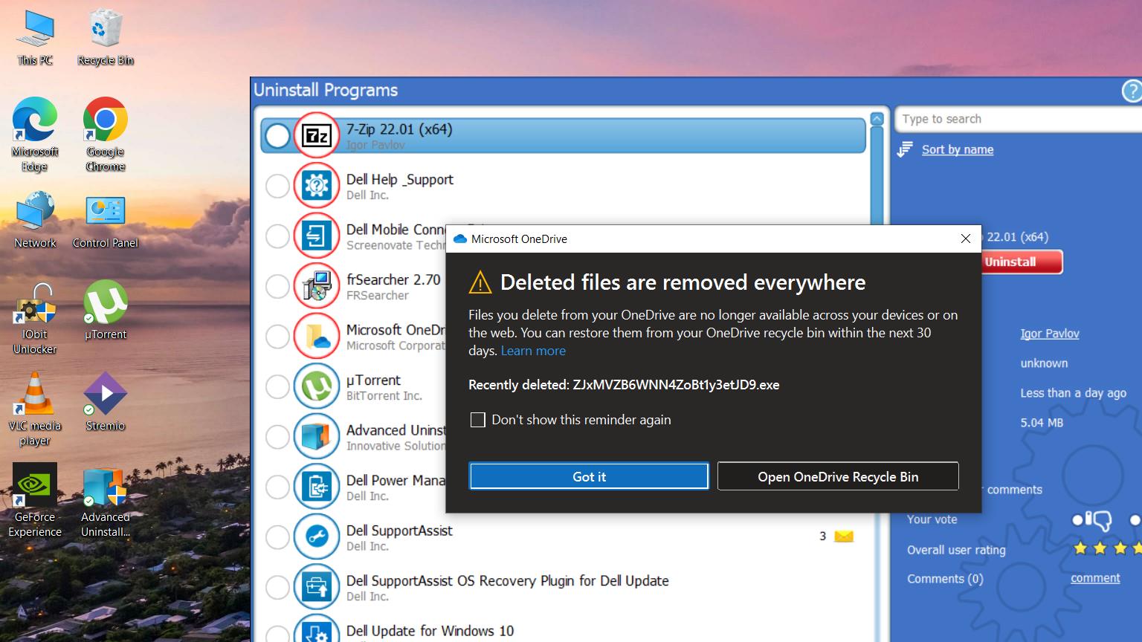
Task: Click the thumbs vote icon
Action: click(1092, 520)
